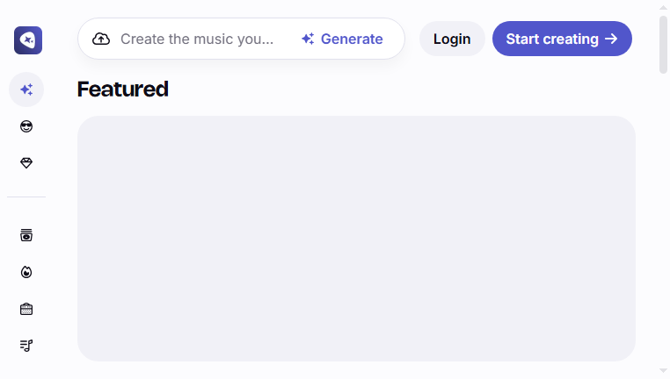The image size is (670, 379).
Task: Click the Generate button
Action: (x=342, y=39)
